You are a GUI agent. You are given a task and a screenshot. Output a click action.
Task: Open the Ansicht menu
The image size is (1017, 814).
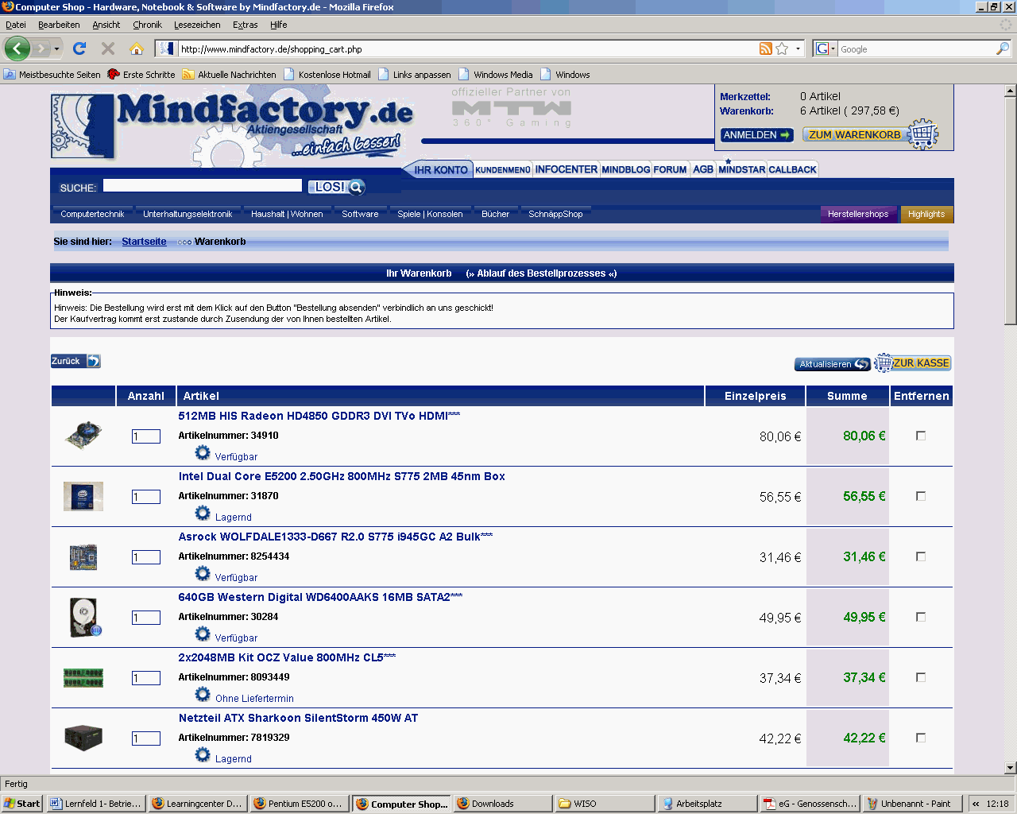(x=106, y=25)
